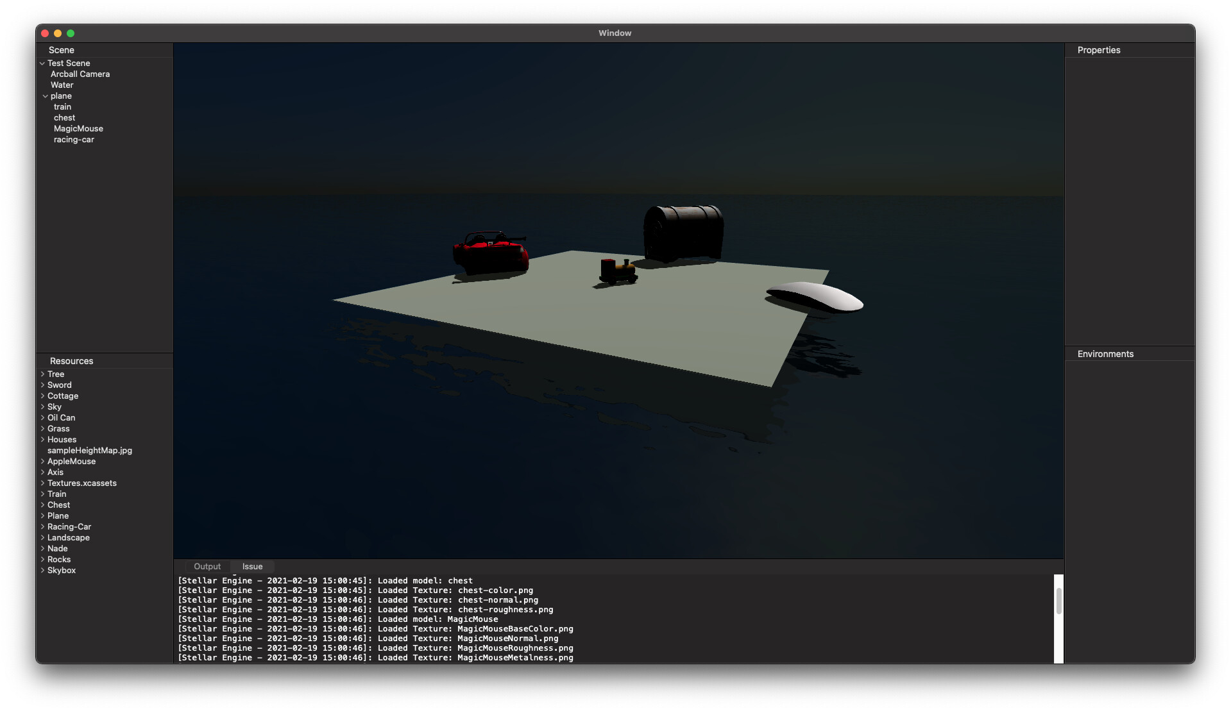Click the console log vertical scrollbar
Image resolution: width=1231 pixels, height=711 pixels.
point(1058,601)
